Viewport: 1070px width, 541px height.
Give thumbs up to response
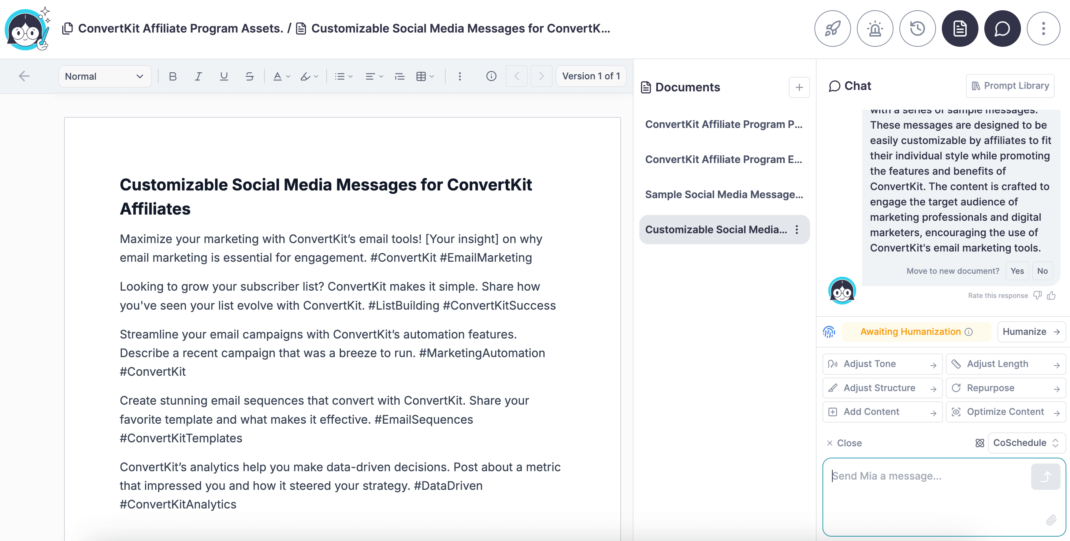pyautogui.click(x=1051, y=295)
